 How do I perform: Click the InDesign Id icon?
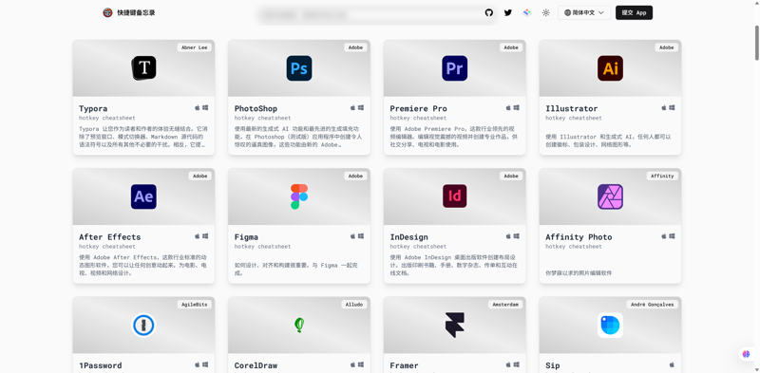click(455, 196)
